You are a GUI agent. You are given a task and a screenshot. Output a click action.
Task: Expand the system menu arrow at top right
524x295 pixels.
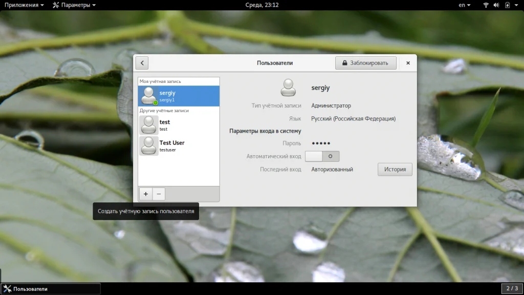click(516, 5)
